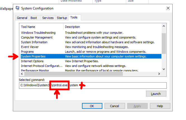Image resolution: width=186 pixels, height=120 pixels.
Task: Select Windows Troubleshooting in tool list
Action: 38,33
